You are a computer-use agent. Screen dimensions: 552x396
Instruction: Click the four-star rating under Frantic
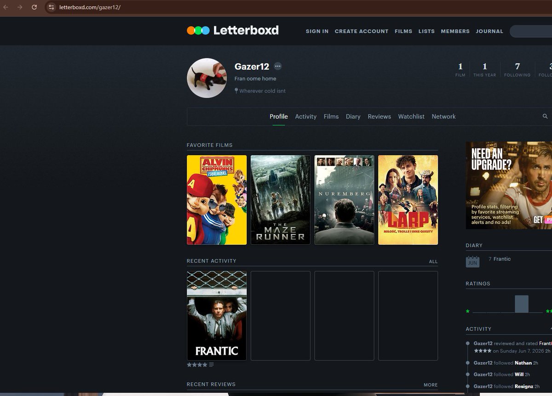point(197,365)
